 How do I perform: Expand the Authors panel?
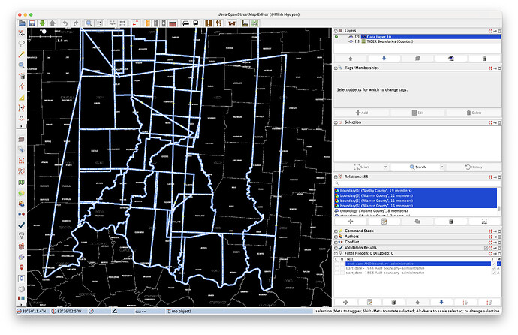[x=337, y=236]
